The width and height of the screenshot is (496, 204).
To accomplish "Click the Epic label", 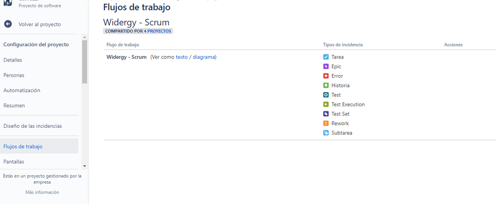I will click(x=336, y=66).
